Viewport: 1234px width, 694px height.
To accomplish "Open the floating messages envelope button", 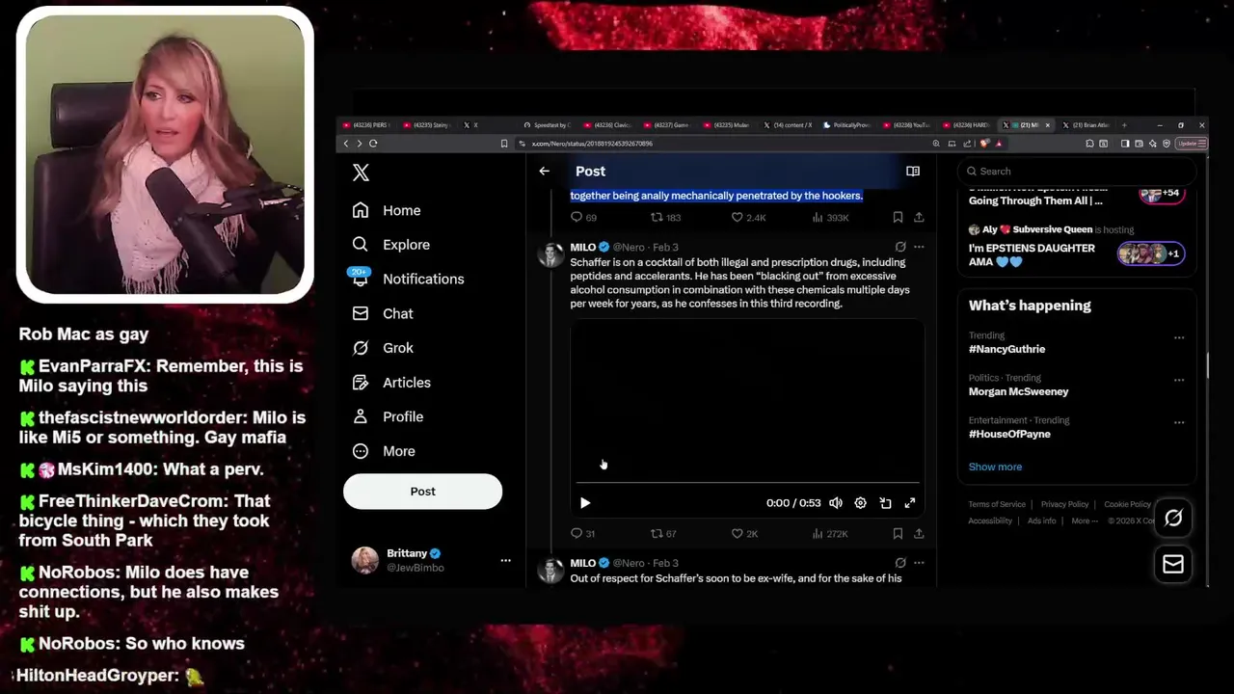I will tap(1173, 564).
